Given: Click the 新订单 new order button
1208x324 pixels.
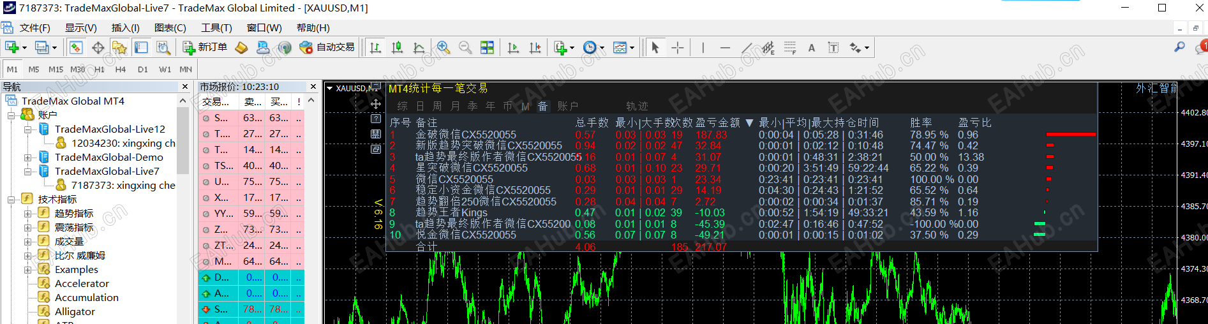Looking at the screenshot, I should [205, 48].
